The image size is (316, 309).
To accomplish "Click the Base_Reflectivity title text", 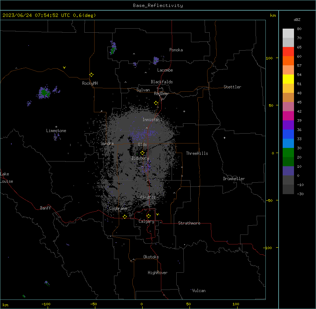I will tap(158, 6).
